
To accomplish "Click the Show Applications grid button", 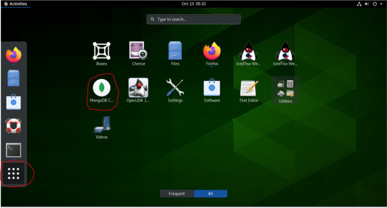I will (13, 173).
